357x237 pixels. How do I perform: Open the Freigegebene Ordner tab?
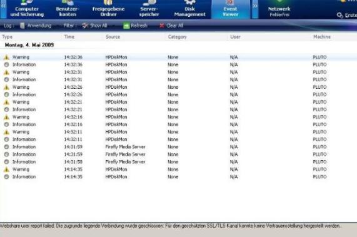click(x=108, y=9)
